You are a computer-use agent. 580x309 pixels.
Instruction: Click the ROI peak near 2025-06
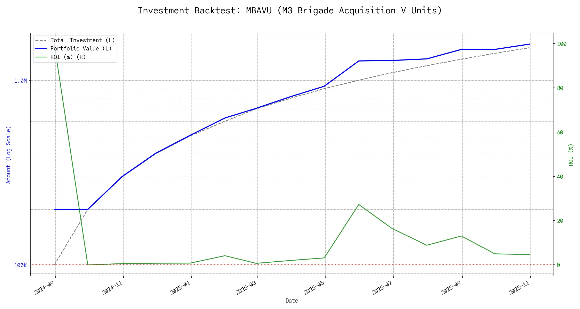(359, 205)
